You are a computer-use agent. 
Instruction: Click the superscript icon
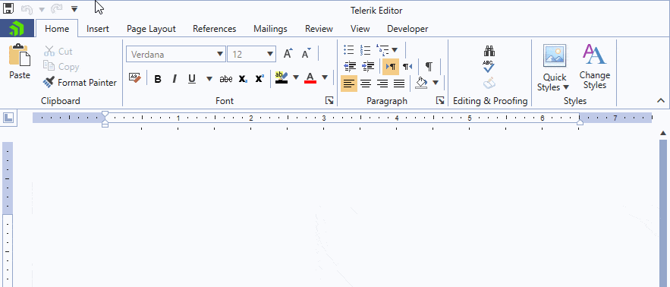260,79
